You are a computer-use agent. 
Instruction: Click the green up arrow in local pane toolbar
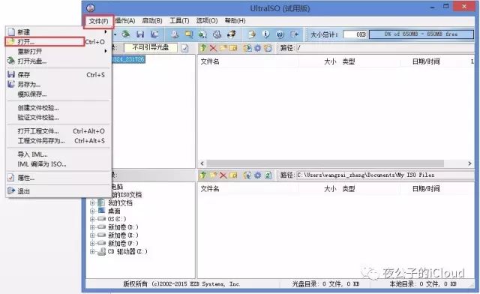click(203, 175)
